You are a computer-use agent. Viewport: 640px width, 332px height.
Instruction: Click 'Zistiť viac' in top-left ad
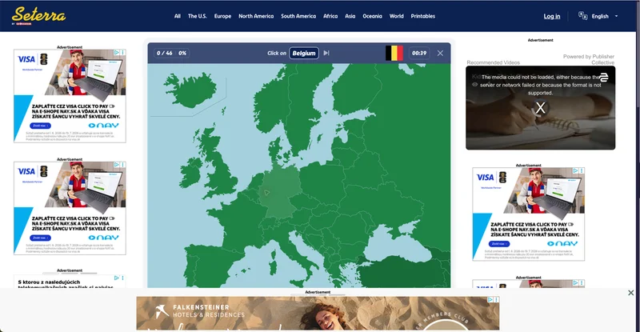pos(41,126)
